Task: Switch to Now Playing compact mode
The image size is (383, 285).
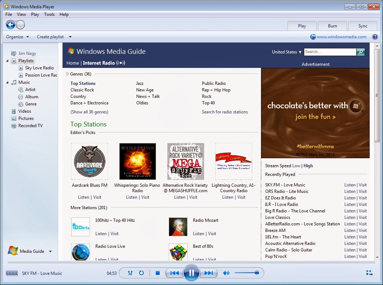Action: [x=369, y=273]
